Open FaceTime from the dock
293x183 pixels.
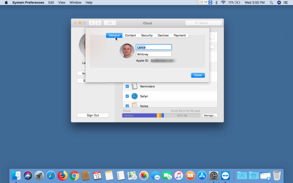tap(167, 175)
